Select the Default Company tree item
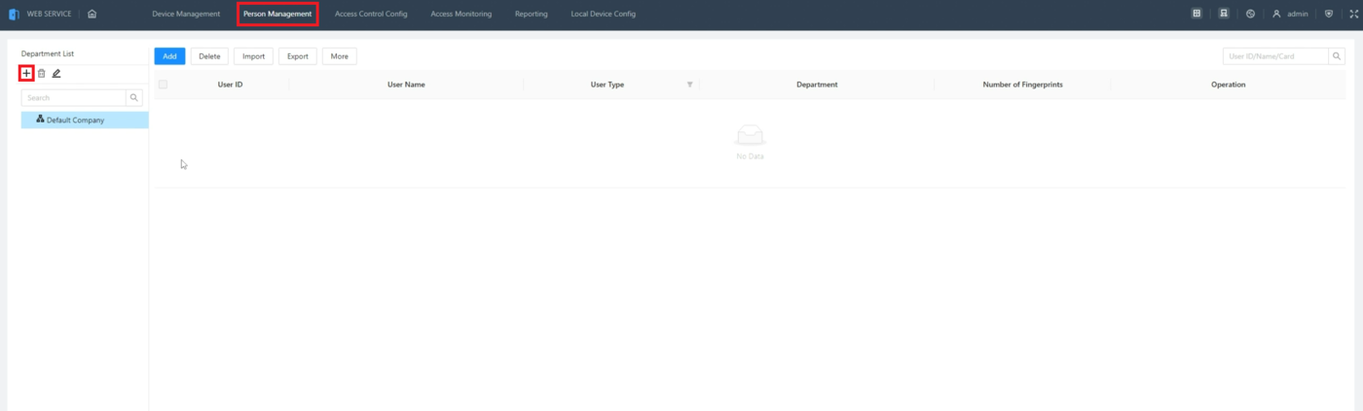Viewport: 1363px width, 411px height. [x=85, y=120]
